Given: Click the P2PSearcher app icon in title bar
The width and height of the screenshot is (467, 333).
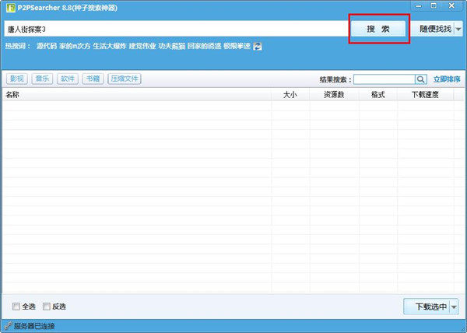Looking at the screenshot, I should coord(9,7).
